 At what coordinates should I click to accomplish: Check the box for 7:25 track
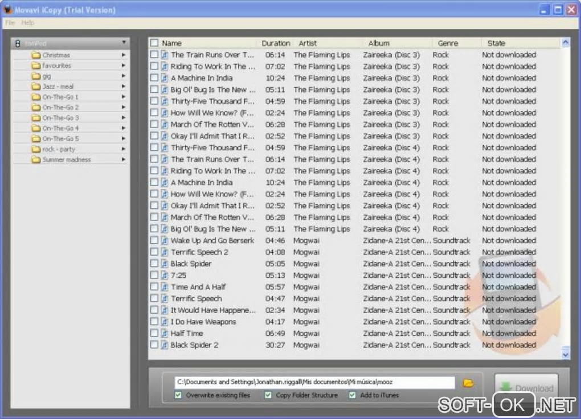(154, 276)
